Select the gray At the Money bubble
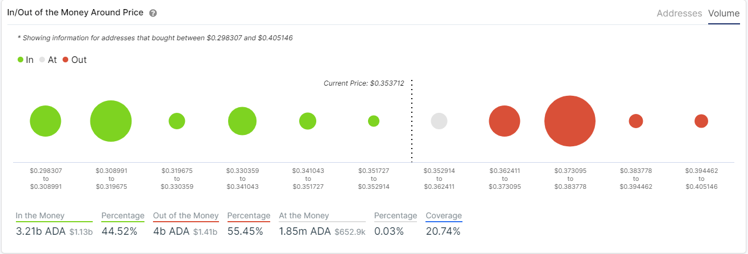 click(x=439, y=121)
